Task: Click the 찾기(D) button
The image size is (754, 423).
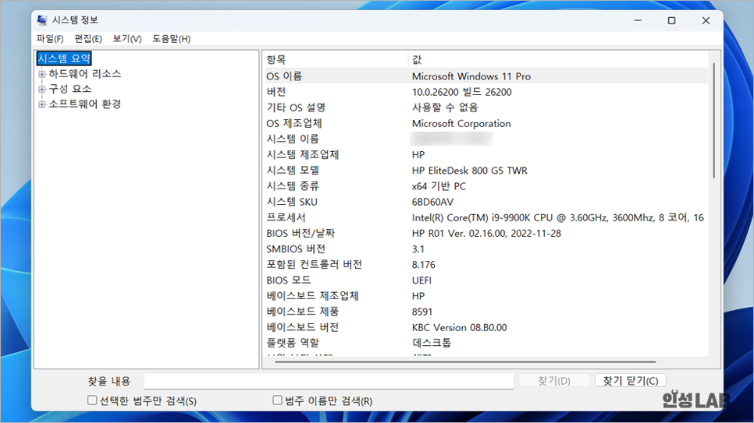Action: coord(554,381)
